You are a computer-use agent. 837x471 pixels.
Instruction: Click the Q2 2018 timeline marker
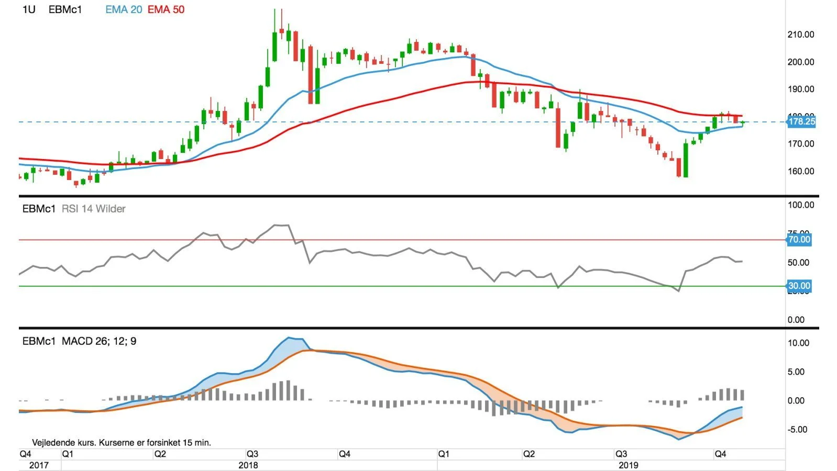[x=160, y=454]
